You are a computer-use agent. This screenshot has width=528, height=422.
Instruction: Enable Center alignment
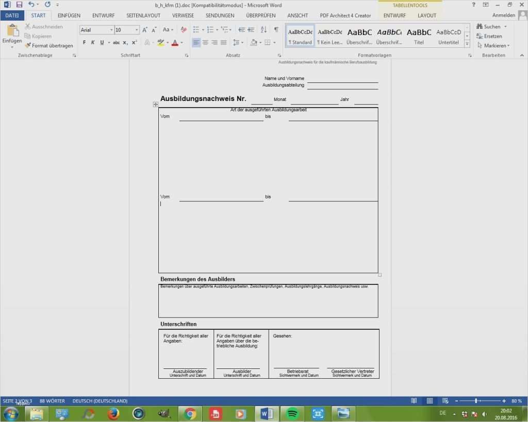205,42
